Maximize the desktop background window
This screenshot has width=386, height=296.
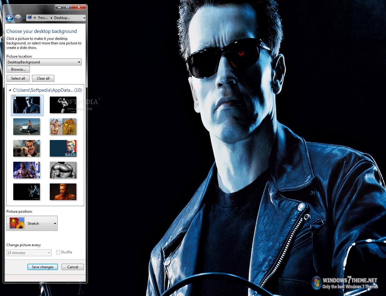68,7
